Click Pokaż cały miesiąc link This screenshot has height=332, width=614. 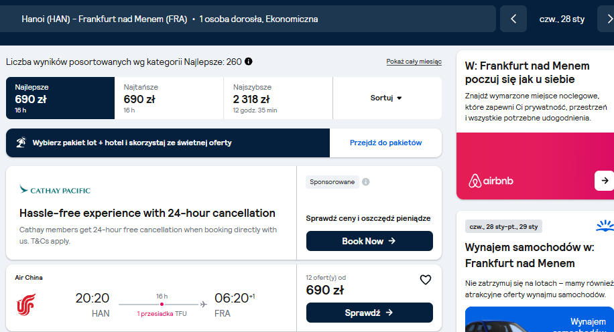414,62
